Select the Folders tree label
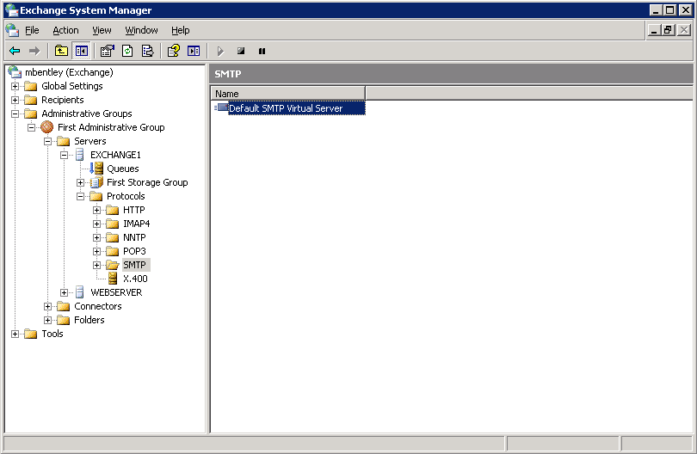This screenshot has height=454, width=697. point(89,320)
